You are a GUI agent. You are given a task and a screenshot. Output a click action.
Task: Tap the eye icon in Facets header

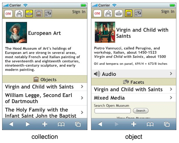pos(126,82)
